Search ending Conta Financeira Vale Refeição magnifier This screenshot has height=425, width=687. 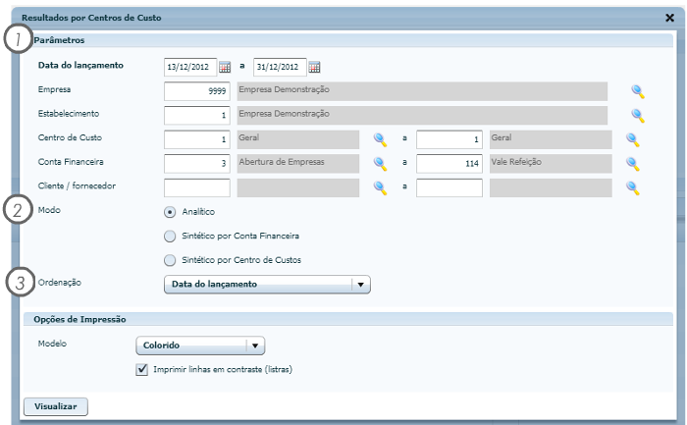(633, 164)
